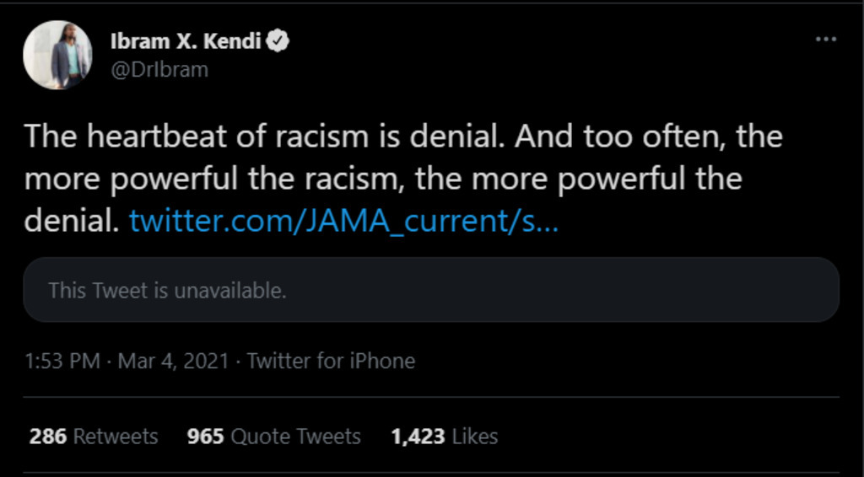
Task: Click the number 286 in the stats row
Action: click(x=48, y=437)
